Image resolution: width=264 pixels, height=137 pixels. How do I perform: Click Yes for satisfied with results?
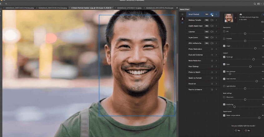tap(237, 130)
